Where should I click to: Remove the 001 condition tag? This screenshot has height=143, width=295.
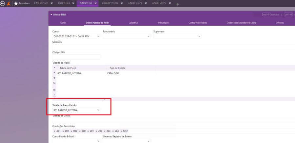pos(63,131)
